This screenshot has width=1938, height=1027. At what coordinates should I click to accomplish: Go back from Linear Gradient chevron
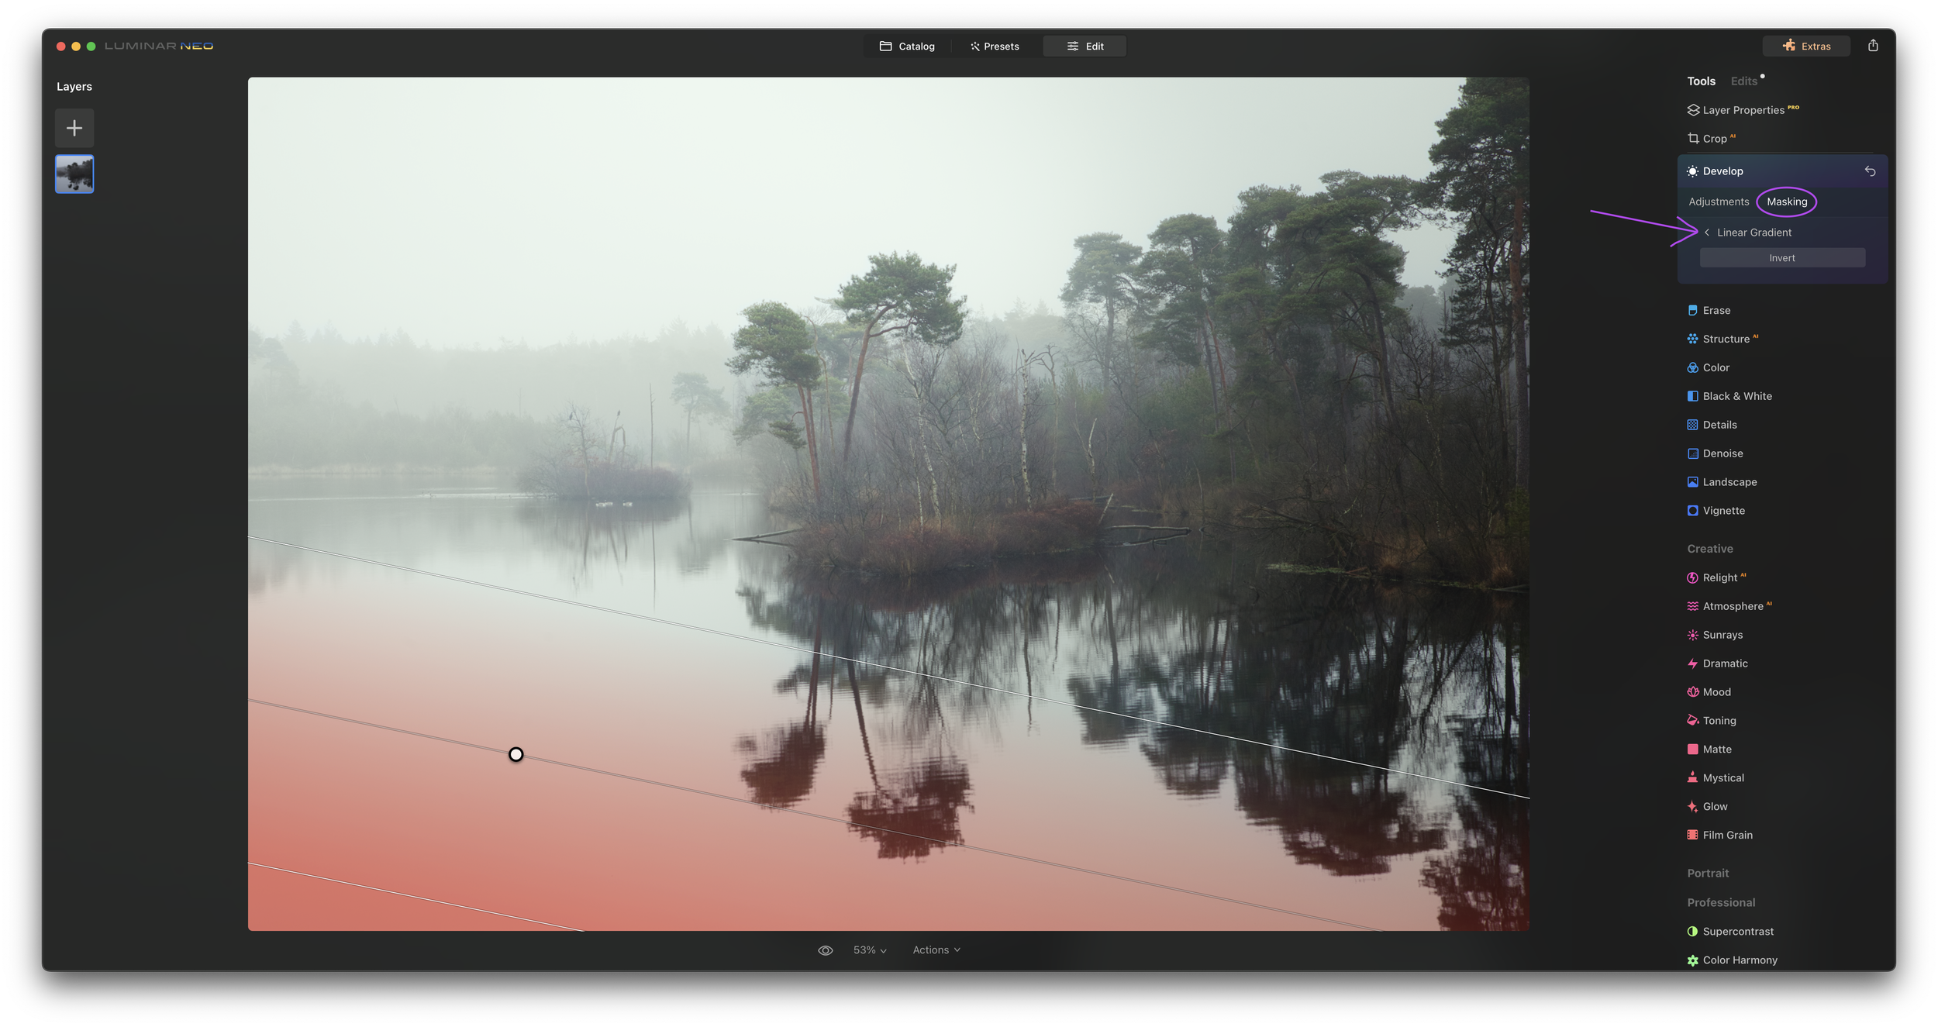click(x=1706, y=233)
